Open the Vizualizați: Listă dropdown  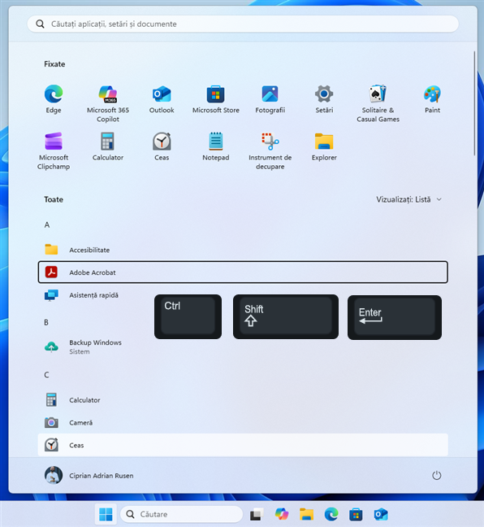[408, 199]
